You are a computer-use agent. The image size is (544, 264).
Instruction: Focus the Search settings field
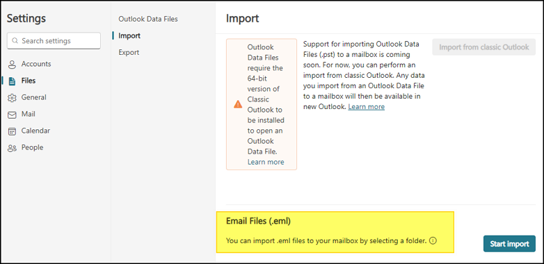coord(54,41)
